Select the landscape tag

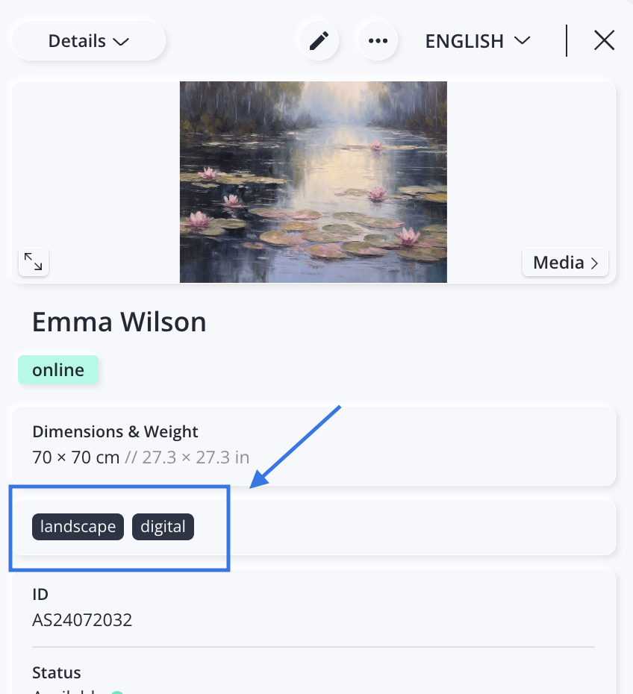point(78,527)
